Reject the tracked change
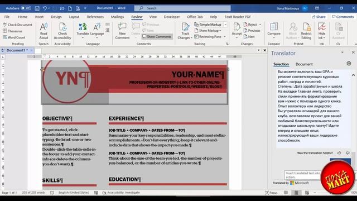 [x=250, y=25]
